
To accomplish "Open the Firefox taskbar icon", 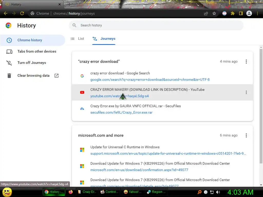I will (71, 192).
